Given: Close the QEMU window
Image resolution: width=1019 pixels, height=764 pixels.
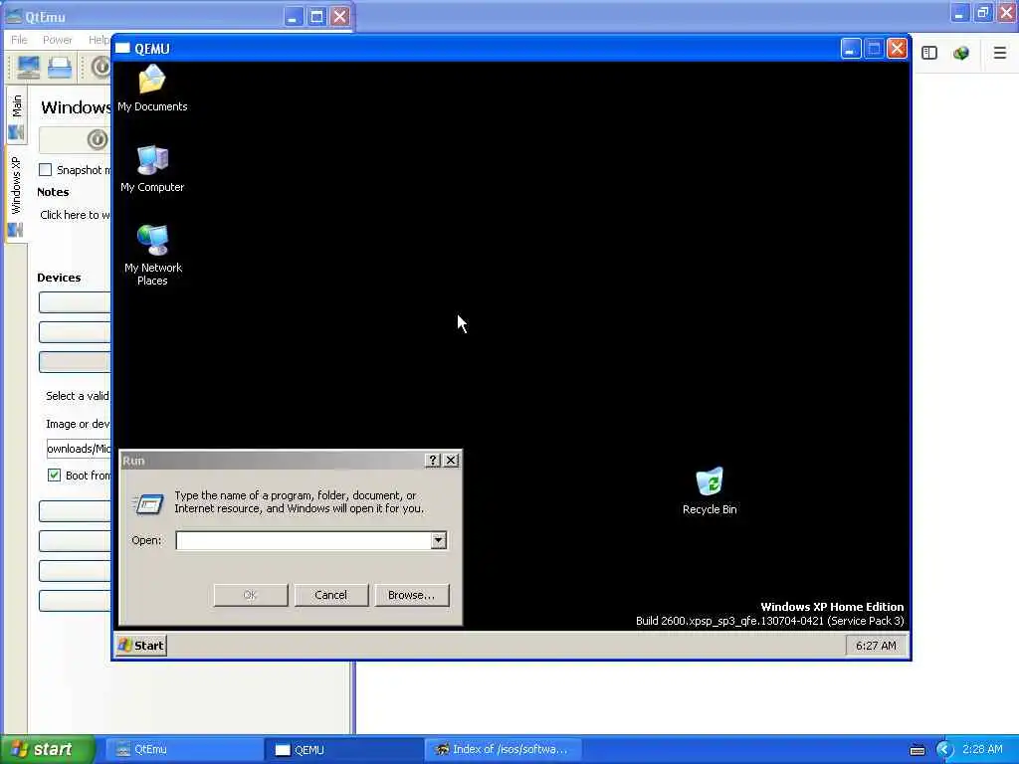Looking at the screenshot, I should click(897, 49).
